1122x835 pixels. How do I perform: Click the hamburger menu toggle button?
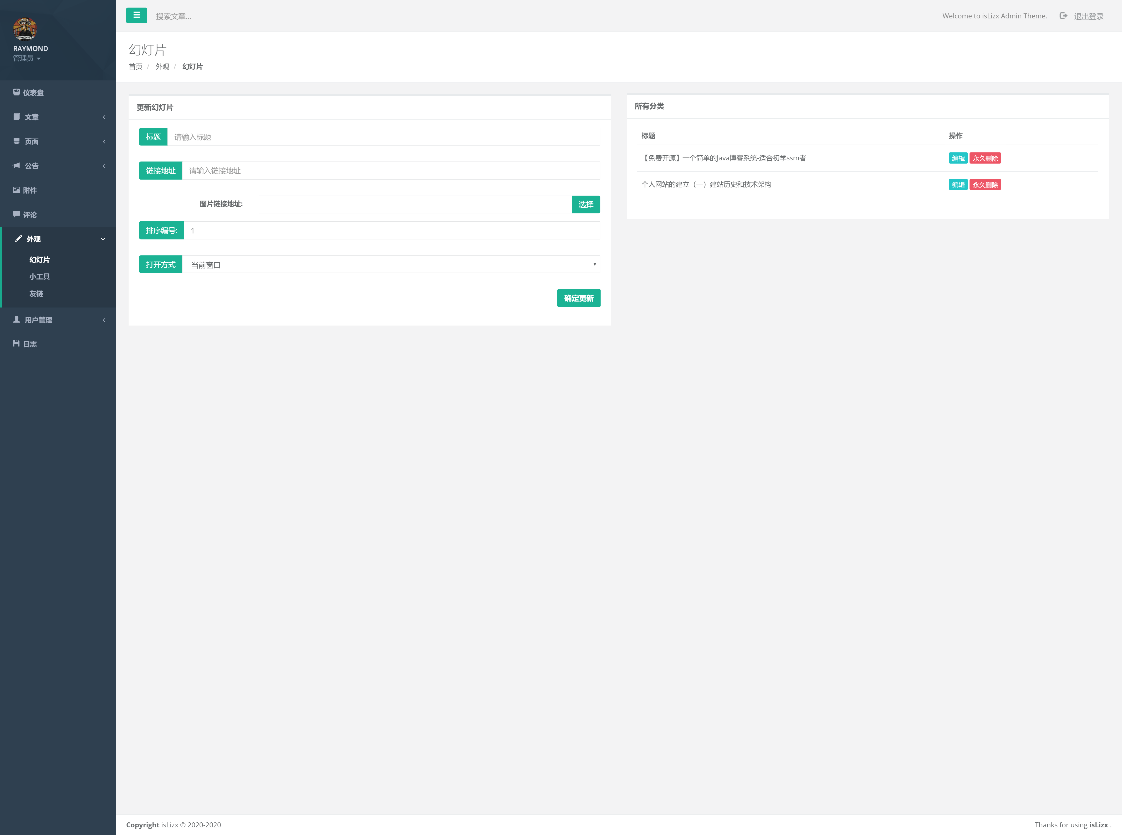[x=136, y=16]
